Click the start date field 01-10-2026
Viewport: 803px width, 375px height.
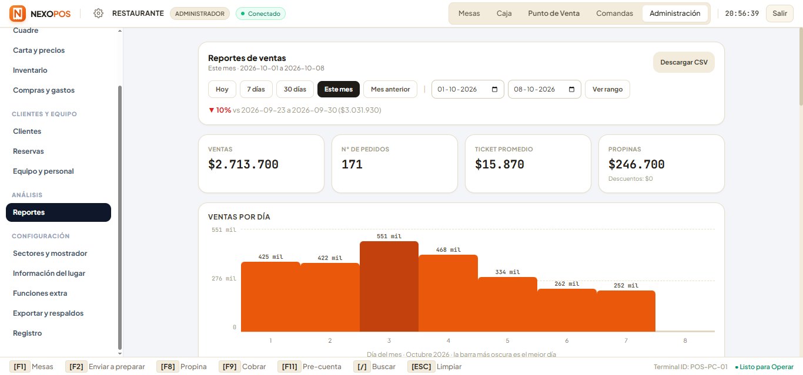[x=468, y=89]
